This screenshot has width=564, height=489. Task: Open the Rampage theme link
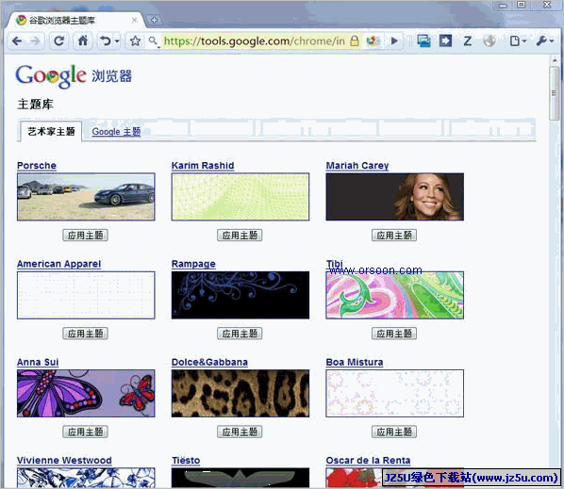click(193, 264)
